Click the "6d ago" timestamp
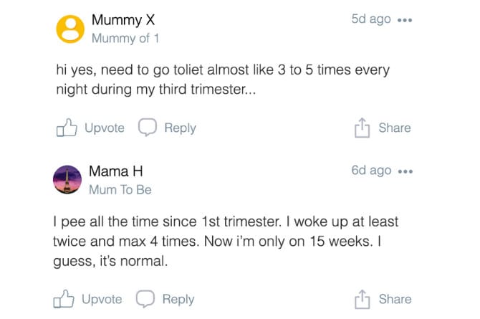Screen dimensions: 480x319 371,171
